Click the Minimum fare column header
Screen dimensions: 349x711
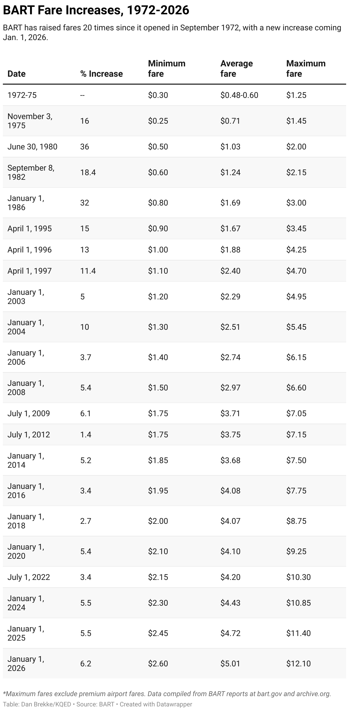point(166,69)
